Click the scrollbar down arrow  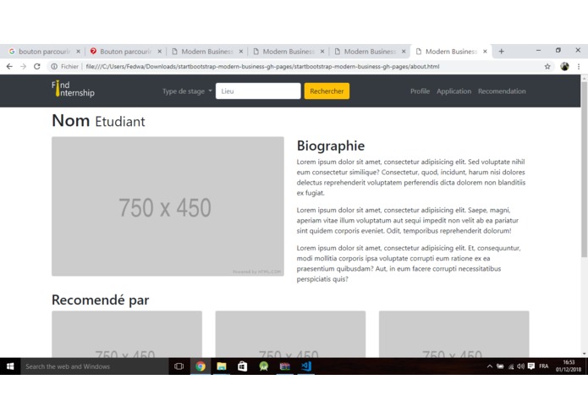coord(584,354)
